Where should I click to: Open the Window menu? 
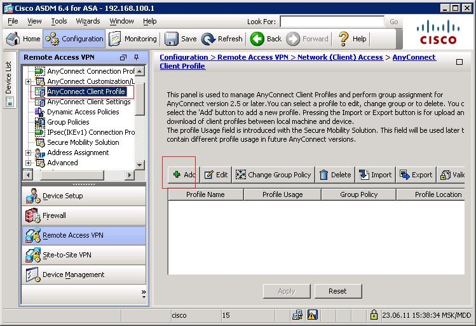coord(121,21)
